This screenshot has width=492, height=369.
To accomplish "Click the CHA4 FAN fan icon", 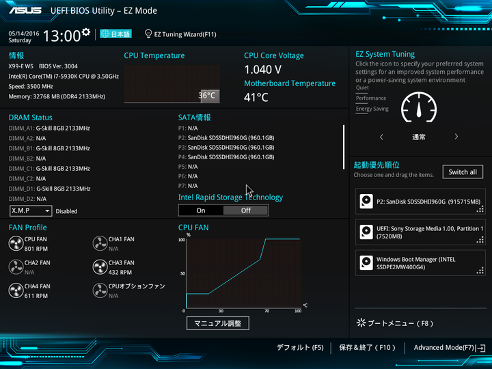I will click(16, 291).
